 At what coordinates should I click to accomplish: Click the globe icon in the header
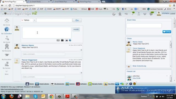(114, 14)
